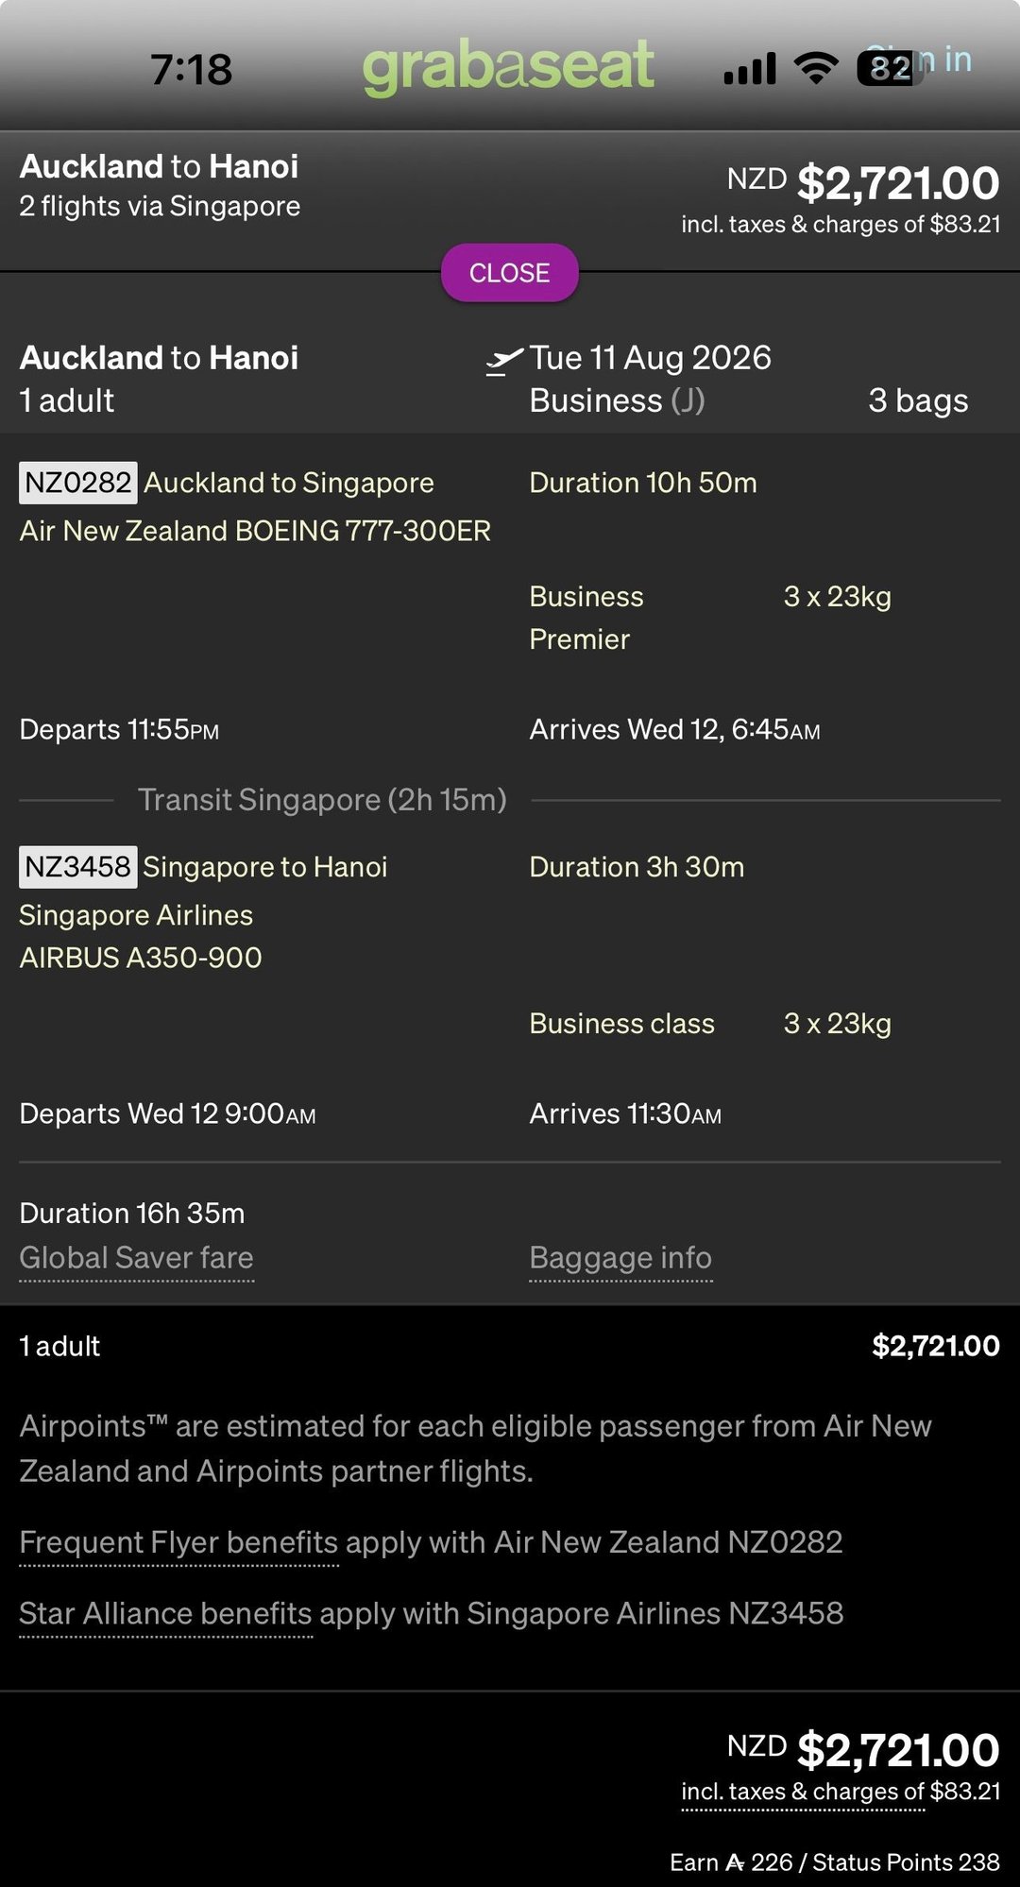Tap the Transit Singapore divider label

pos(322,800)
